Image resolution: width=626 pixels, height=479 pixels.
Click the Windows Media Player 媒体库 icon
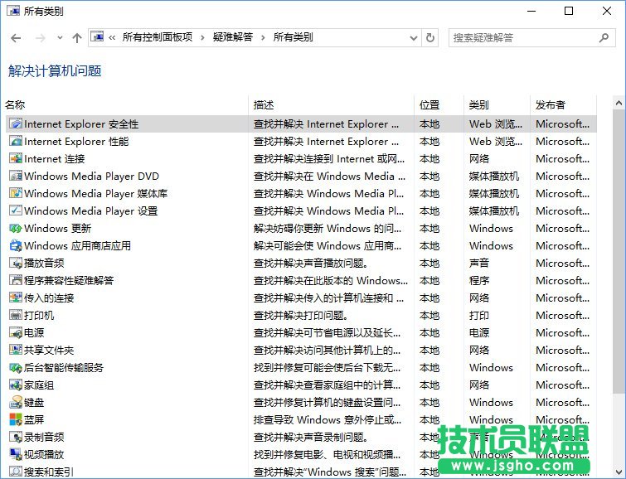click(16, 193)
